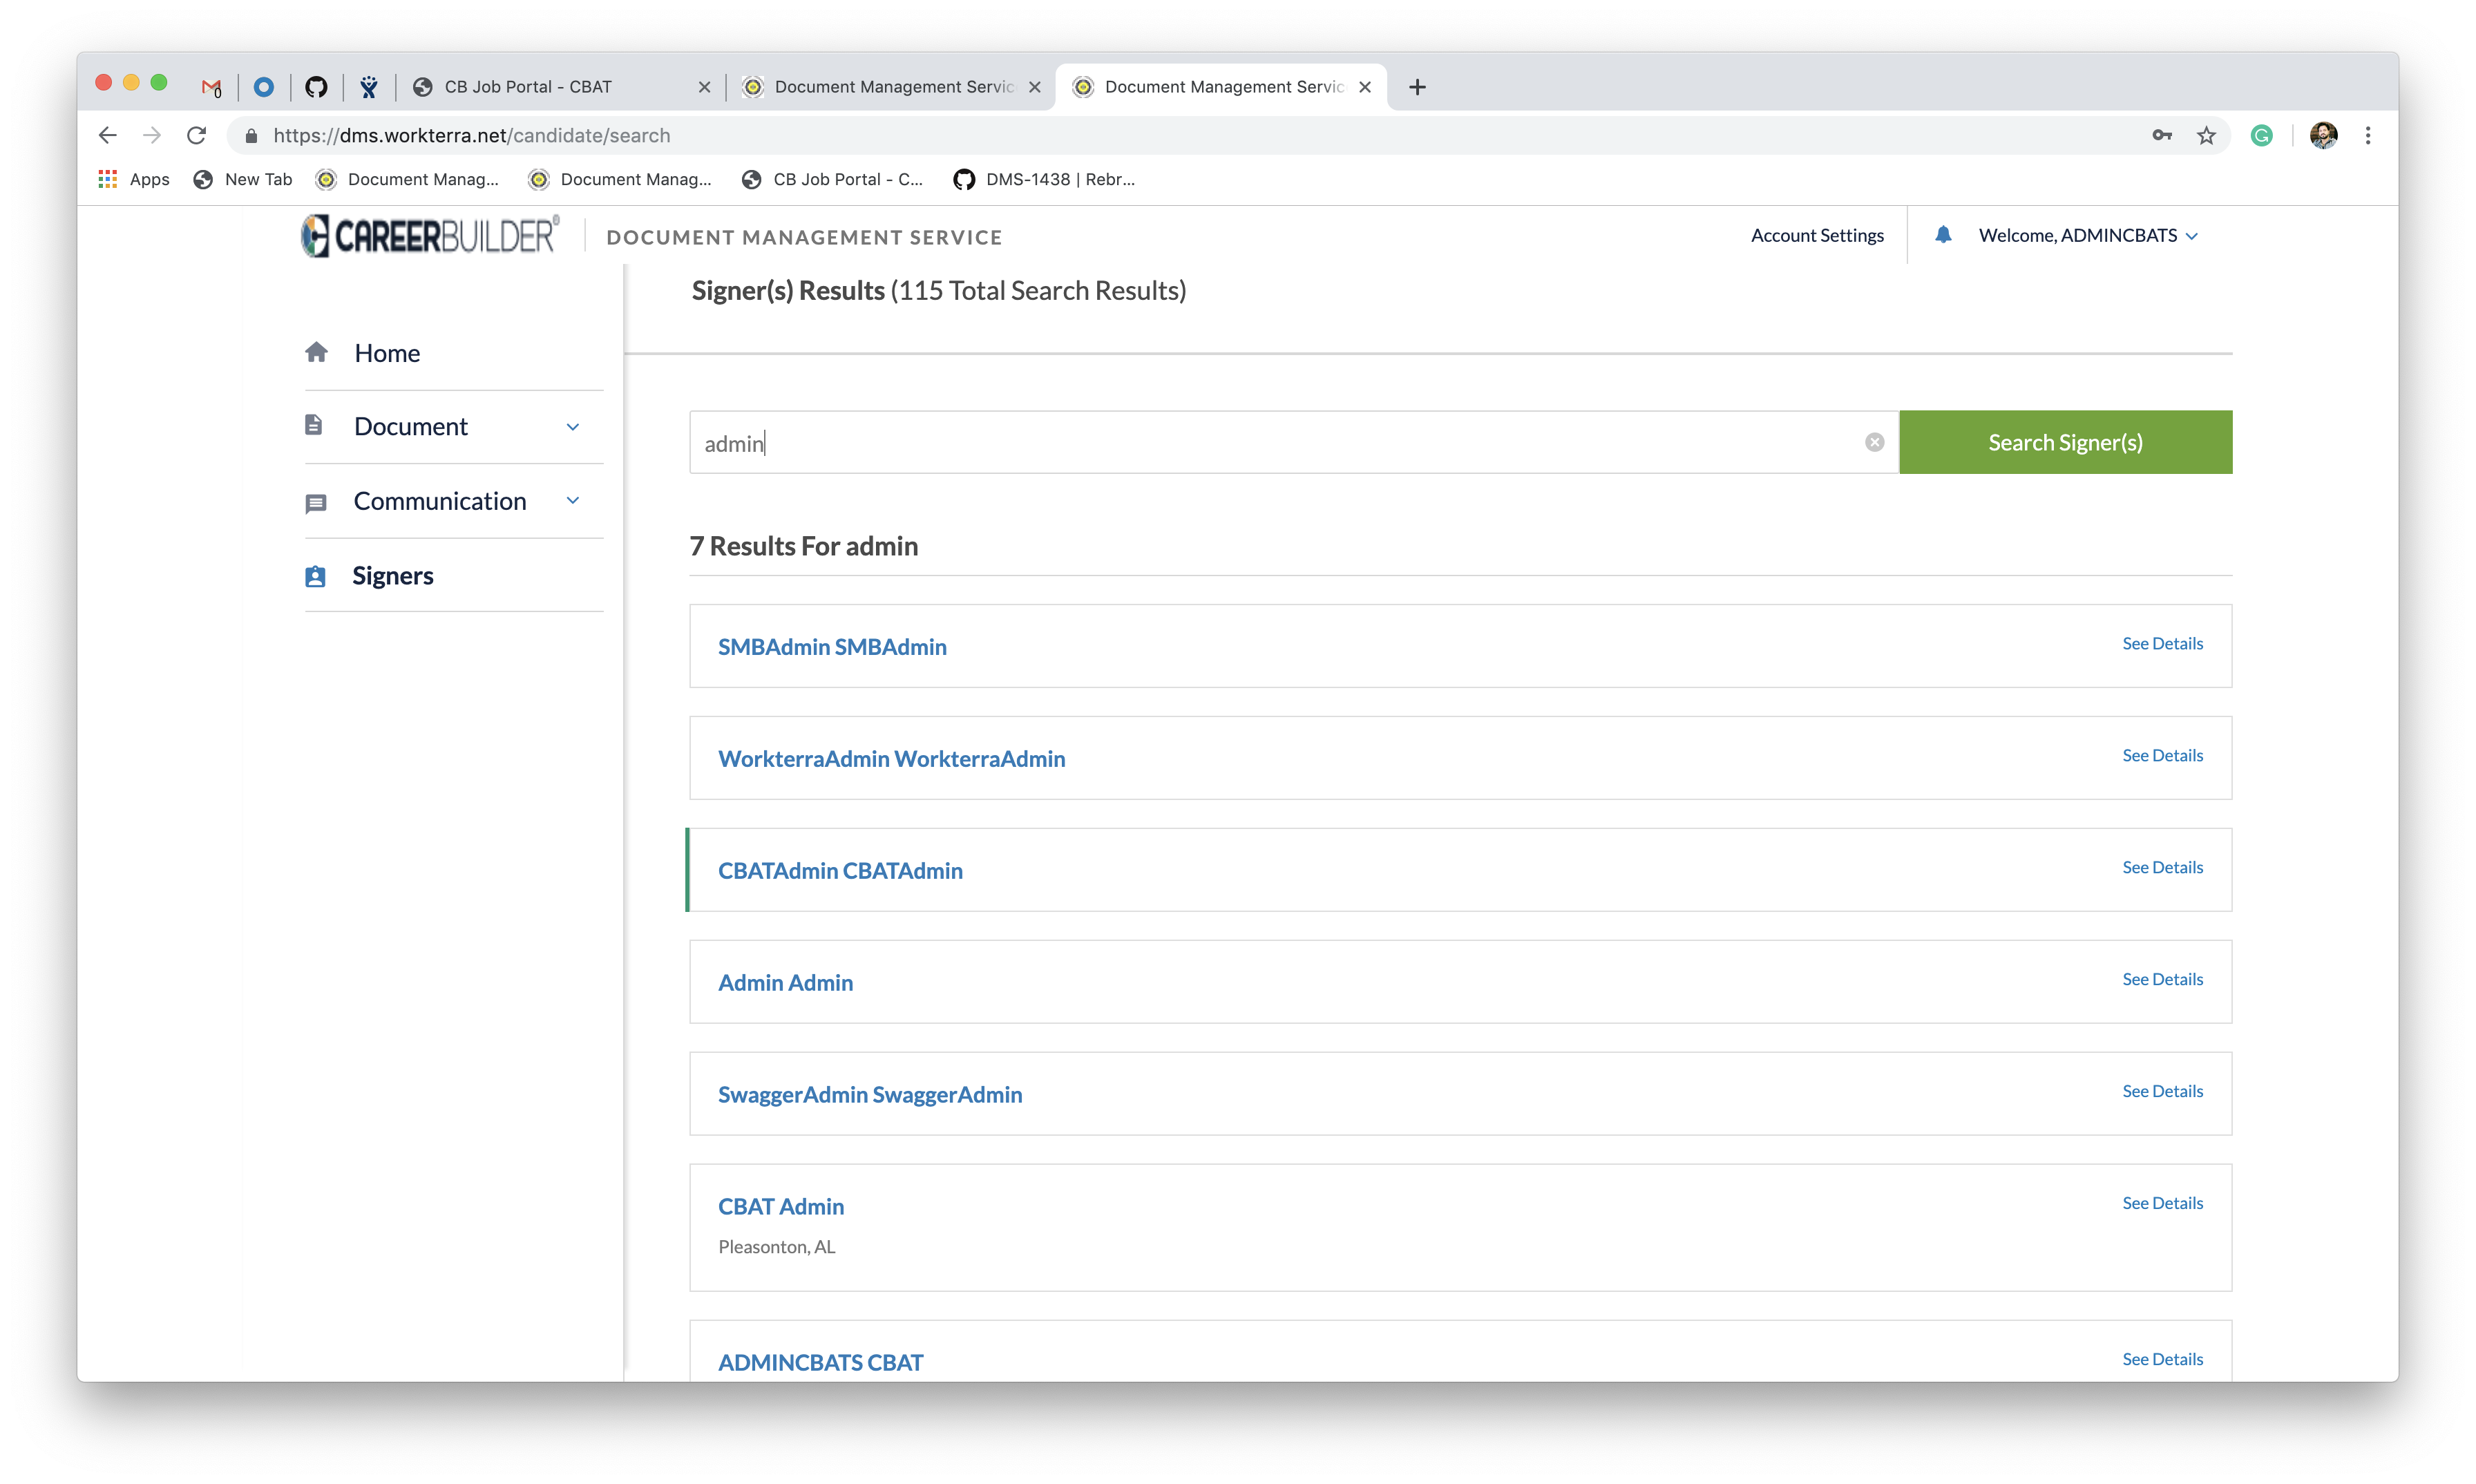This screenshot has width=2476, height=1484.
Task: Click the signer search input field
Action: click(x=1280, y=442)
